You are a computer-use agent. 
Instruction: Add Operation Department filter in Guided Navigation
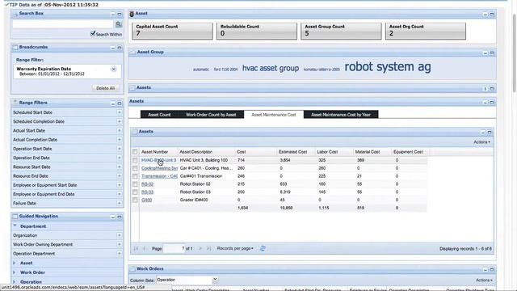click(119, 253)
